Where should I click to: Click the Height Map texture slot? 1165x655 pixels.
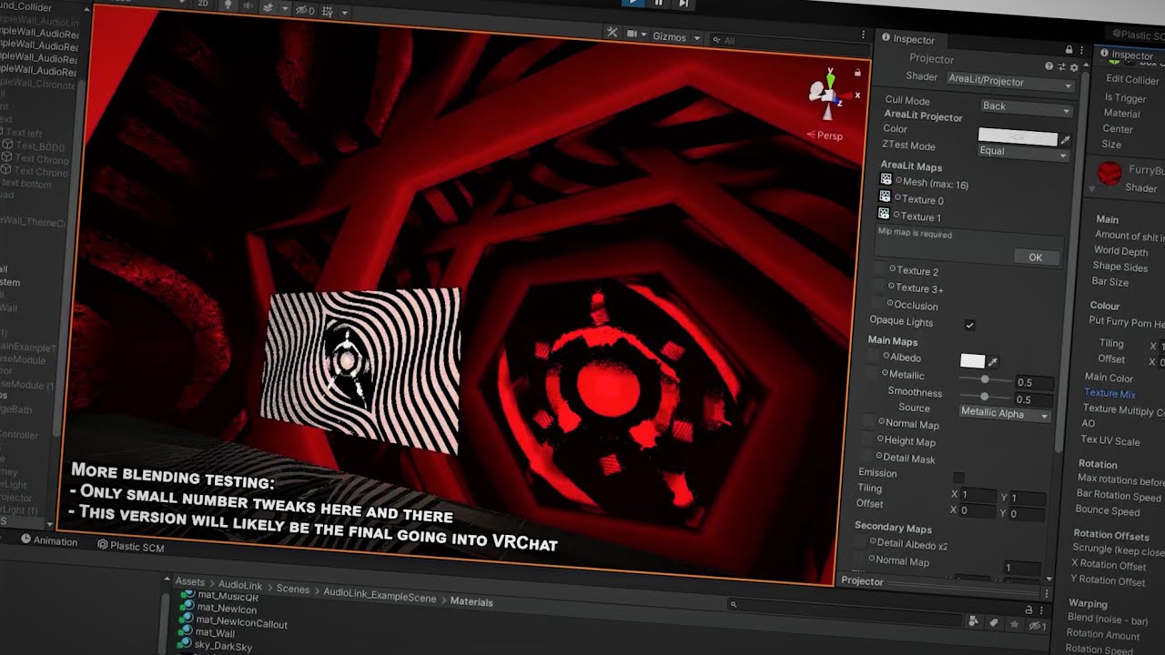[867, 439]
